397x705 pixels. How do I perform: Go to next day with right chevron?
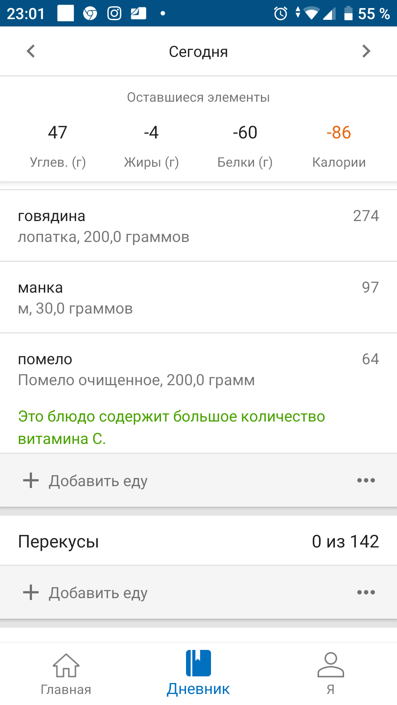pos(366,51)
